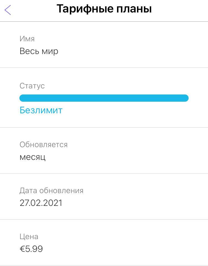Open the "Безлимит" status link
208x266 pixels.
pos(41,110)
